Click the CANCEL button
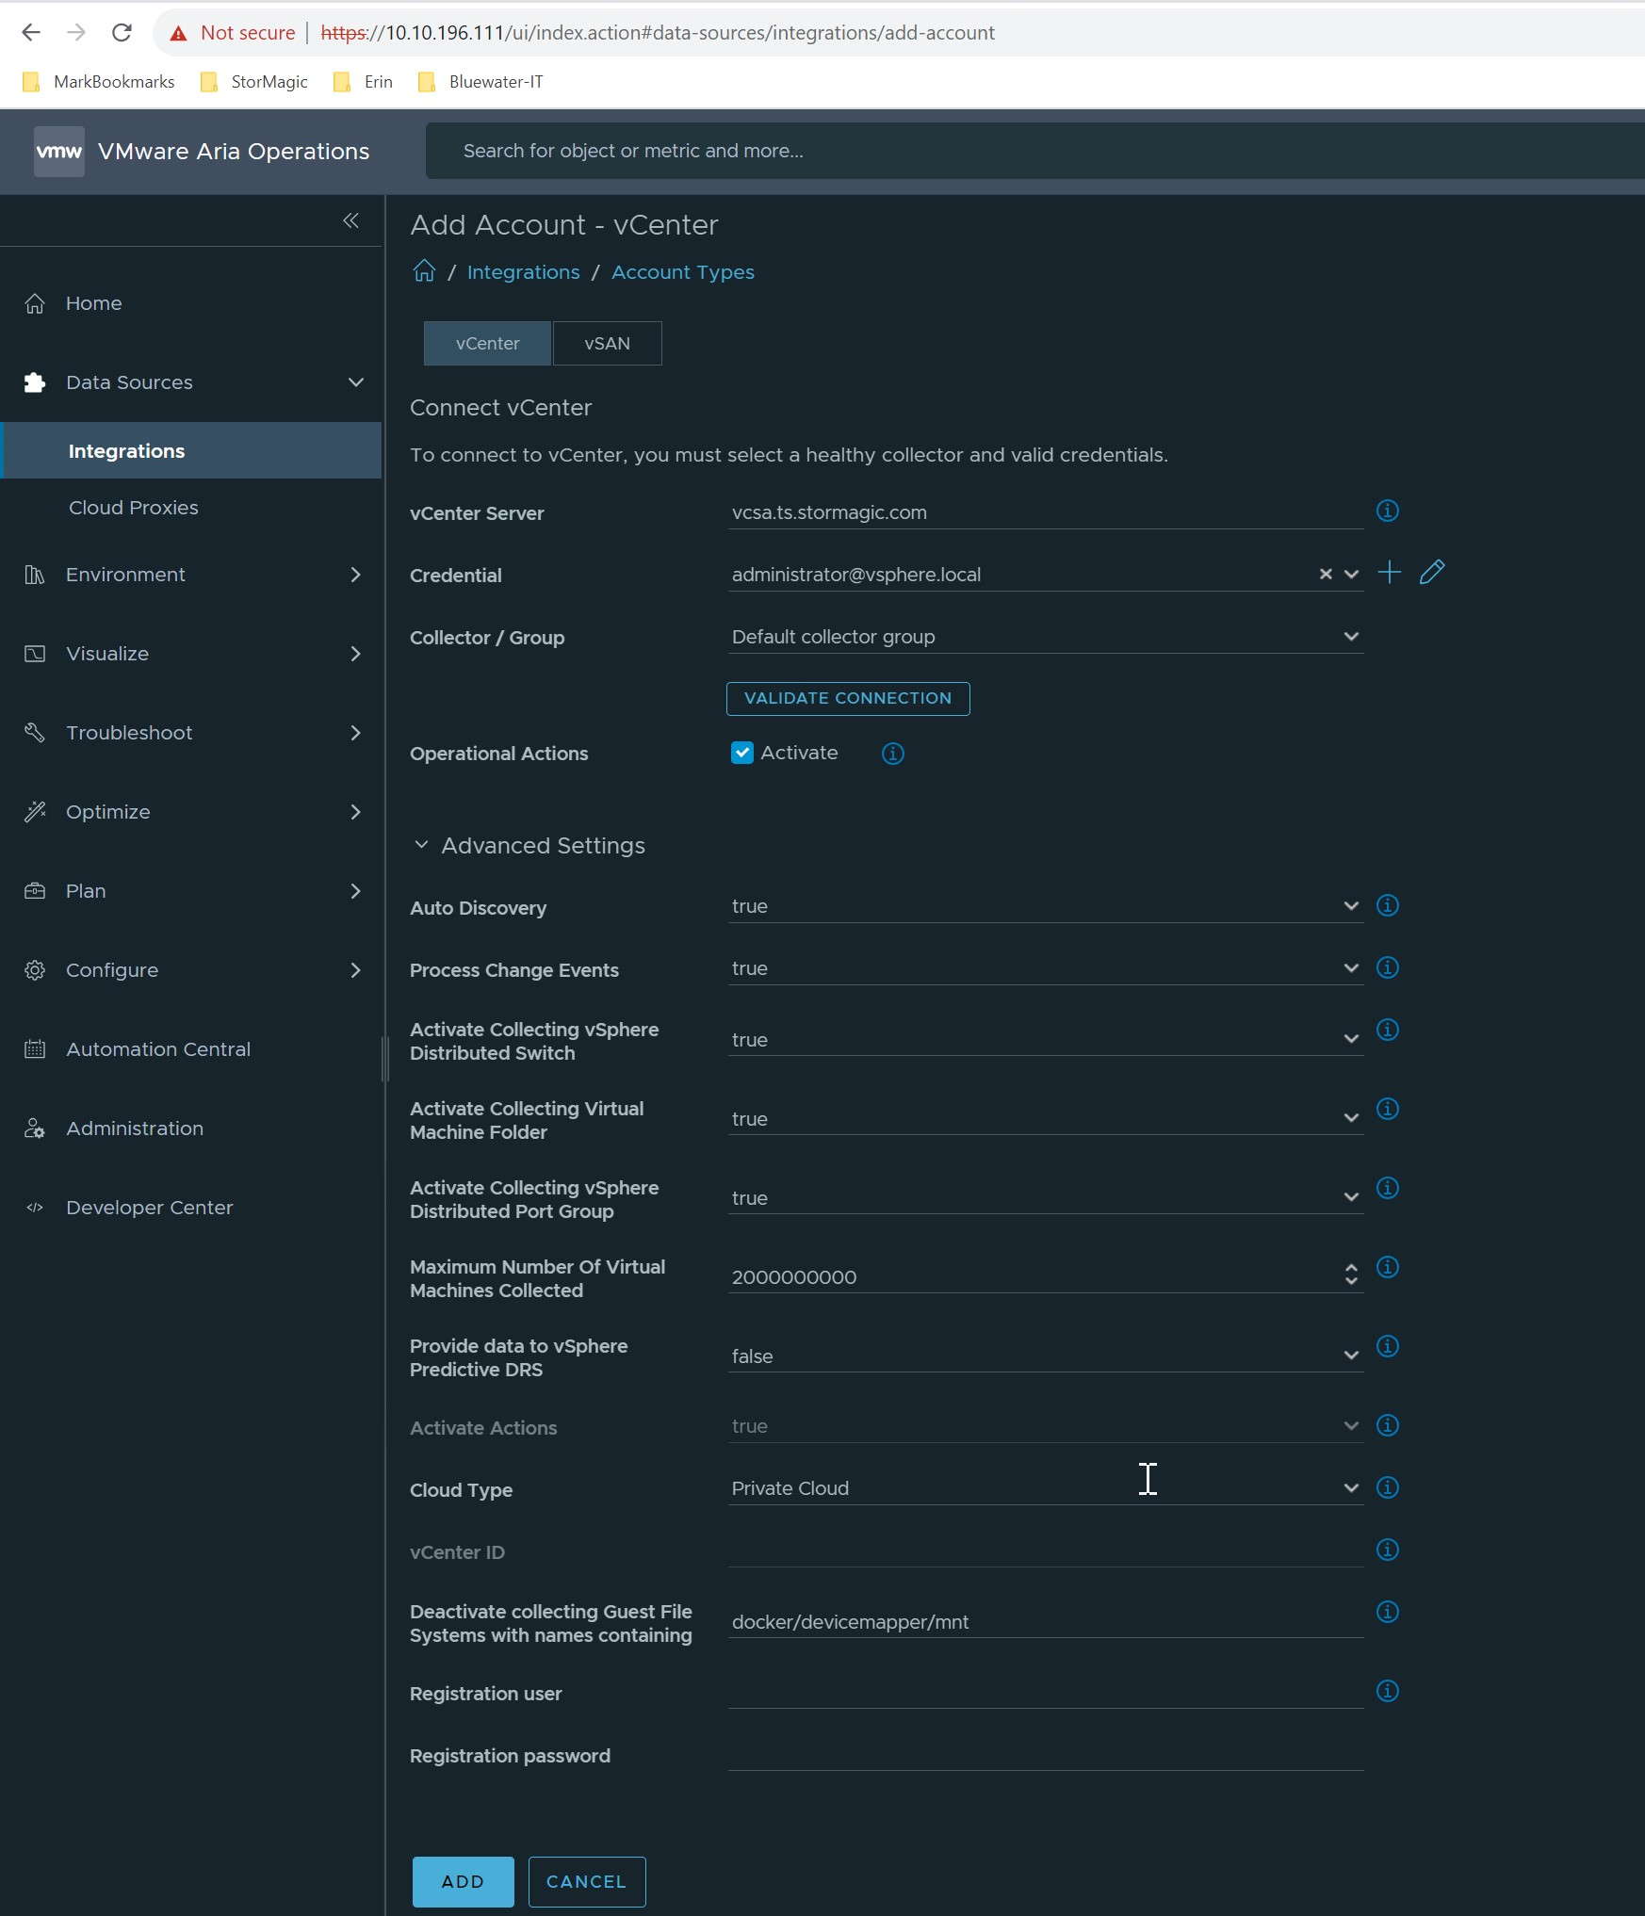The height and width of the screenshot is (1916, 1645). 587,1882
